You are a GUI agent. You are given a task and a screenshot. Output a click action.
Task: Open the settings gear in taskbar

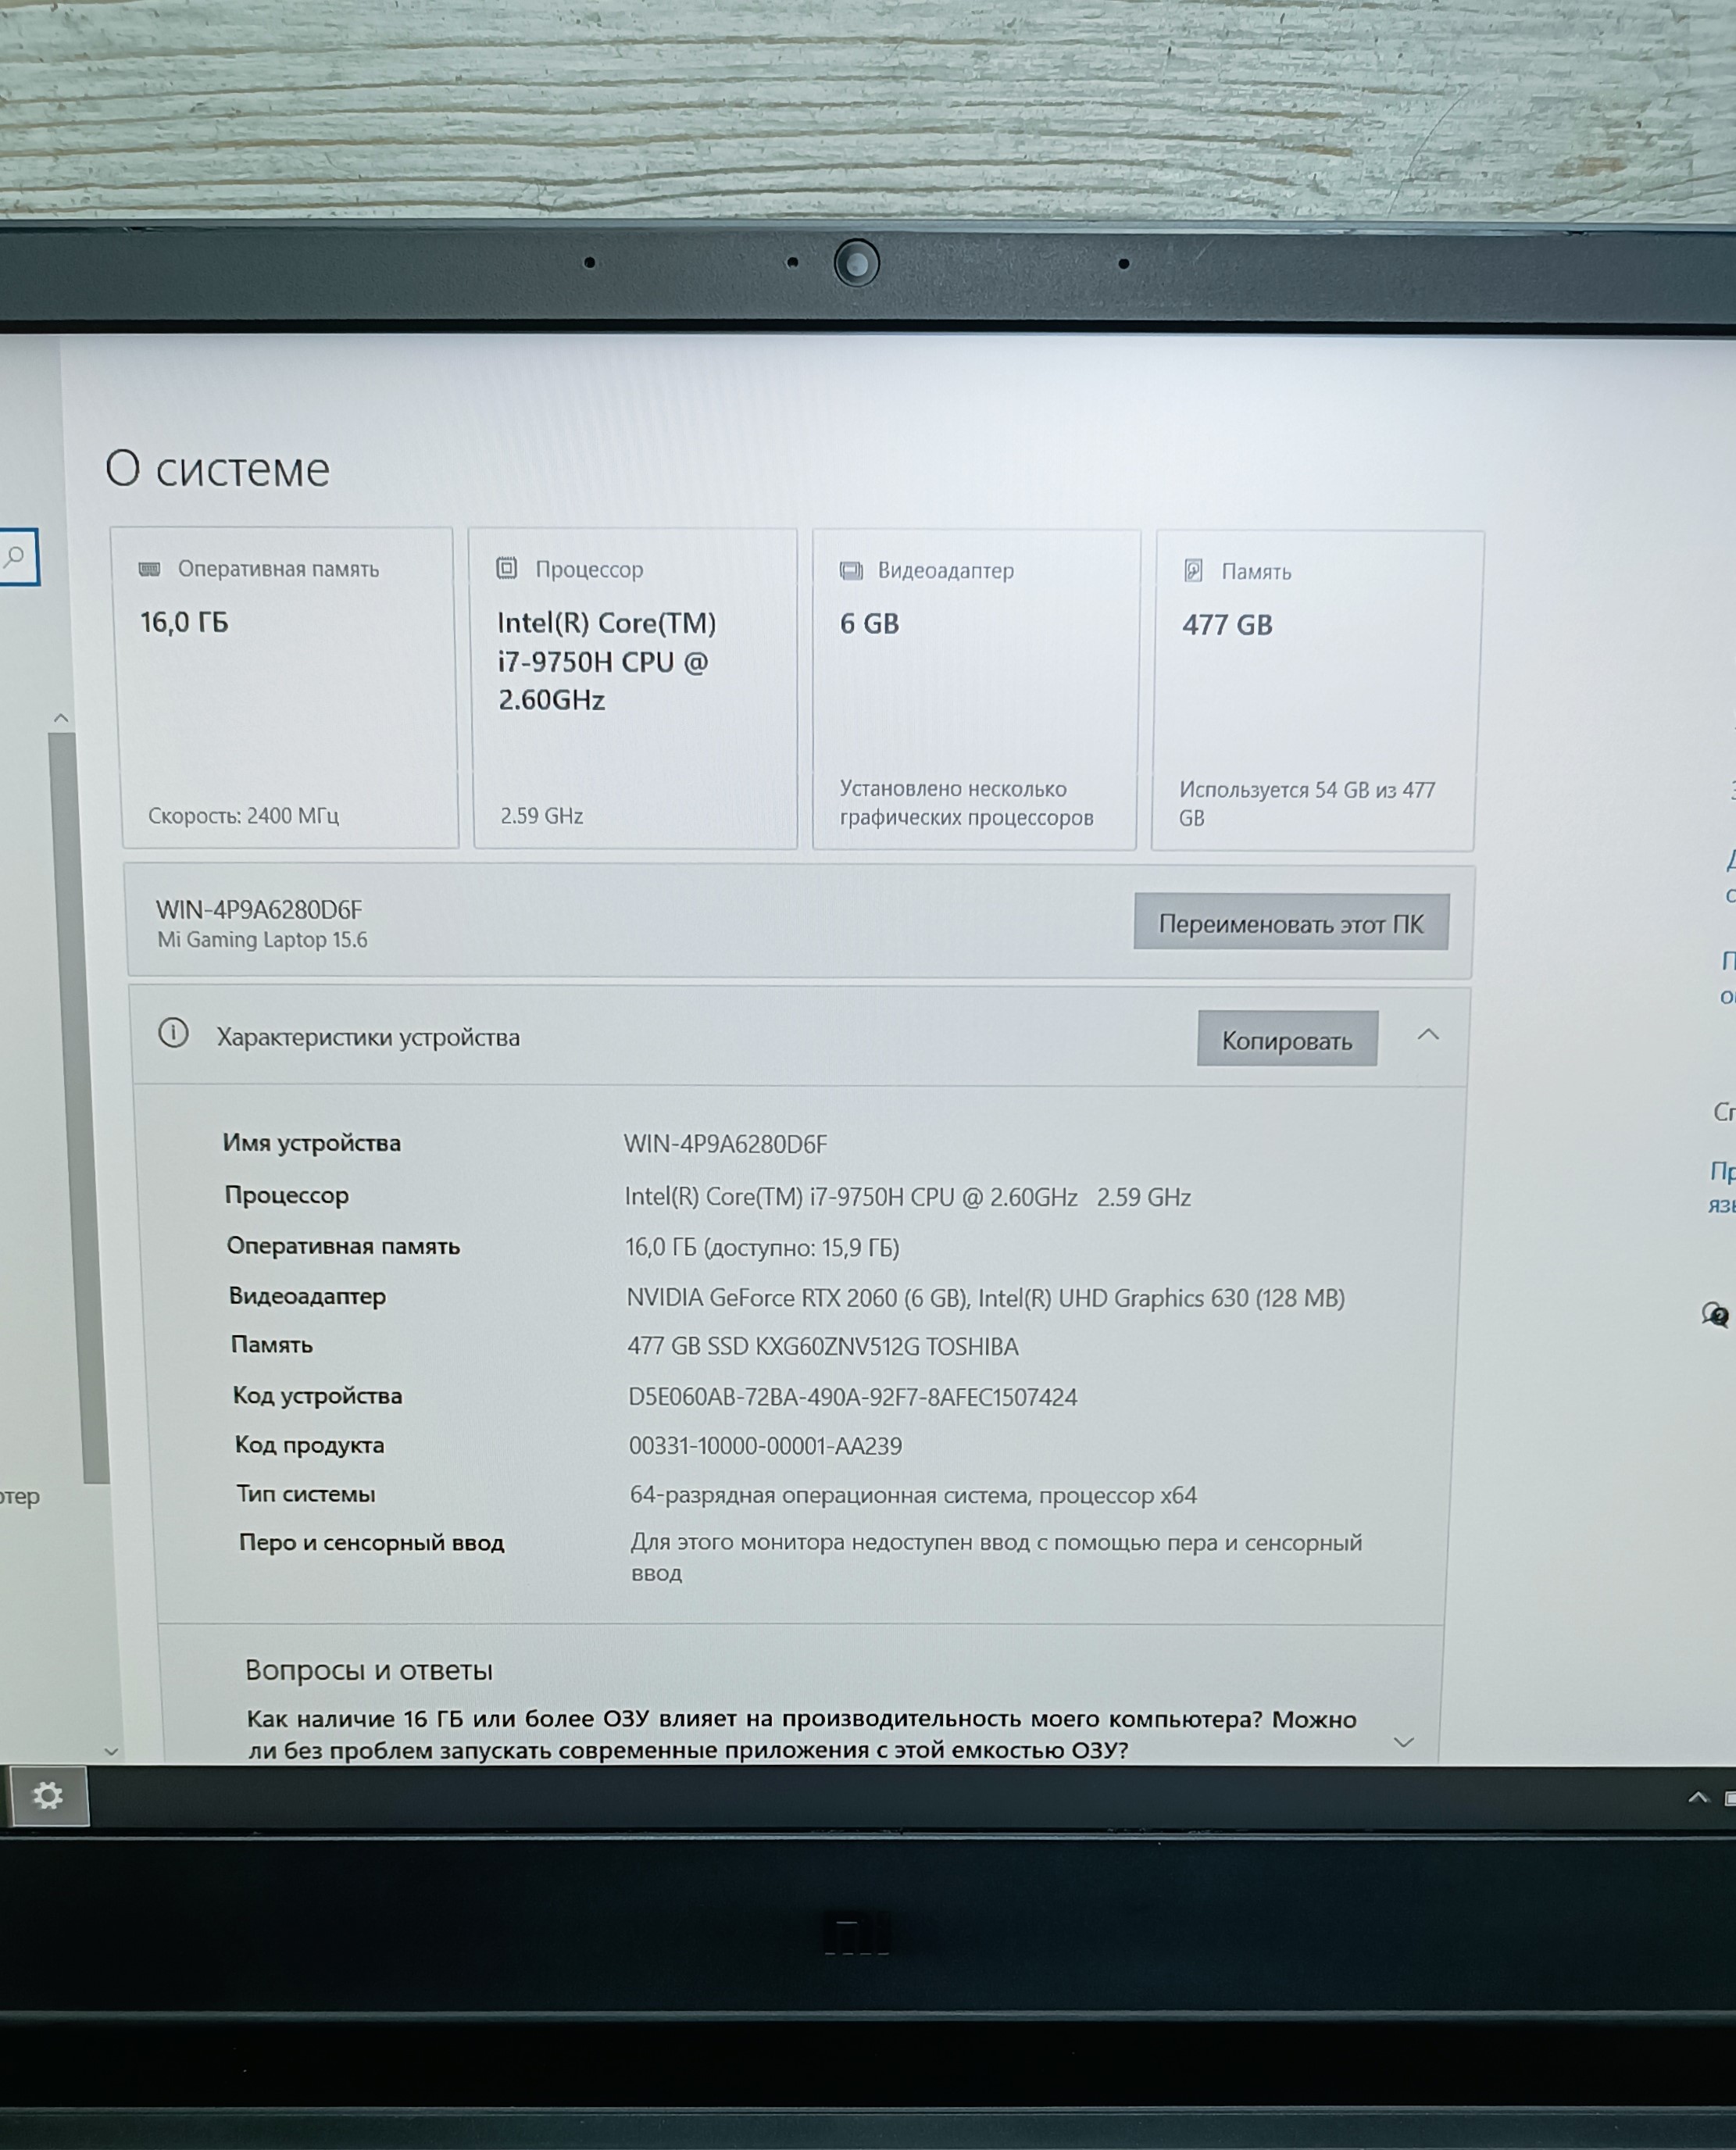point(48,1796)
